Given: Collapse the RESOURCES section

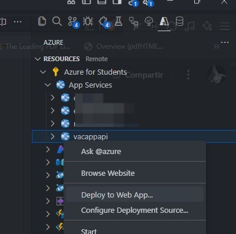Looking at the screenshot, I should (x=38, y=59).
